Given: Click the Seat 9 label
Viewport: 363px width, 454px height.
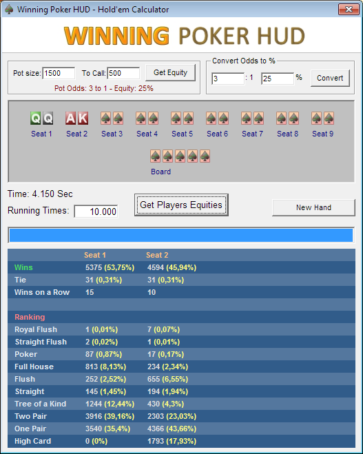Looking at the screenshot, I should pyautogui.click(x=323, y=134).
